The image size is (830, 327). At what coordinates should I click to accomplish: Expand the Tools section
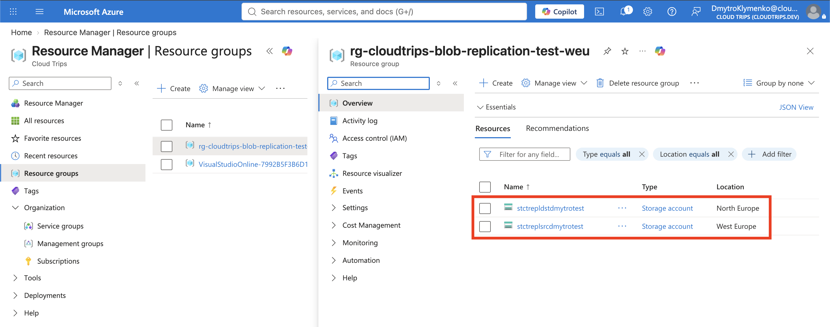click(x=15, y=278)
